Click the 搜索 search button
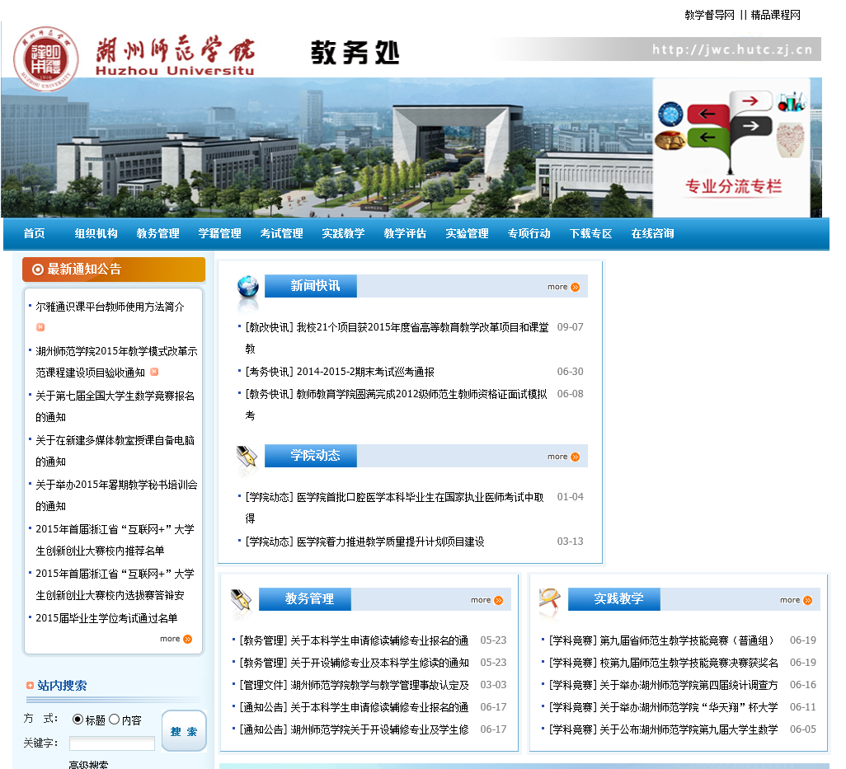Viewport: 846px width, 769px height. pos(184,731)
